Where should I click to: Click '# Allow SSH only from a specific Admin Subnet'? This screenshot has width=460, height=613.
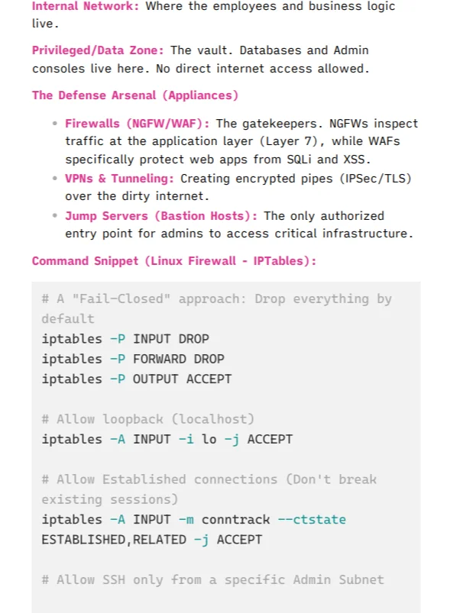click(x=212, y=579)
